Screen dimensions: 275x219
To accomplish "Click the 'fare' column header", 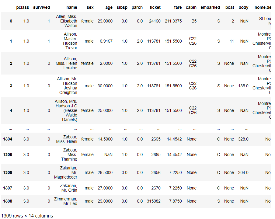I will pos(178,7).
